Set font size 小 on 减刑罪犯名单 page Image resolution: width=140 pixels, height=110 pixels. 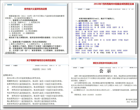pos(132,9)
